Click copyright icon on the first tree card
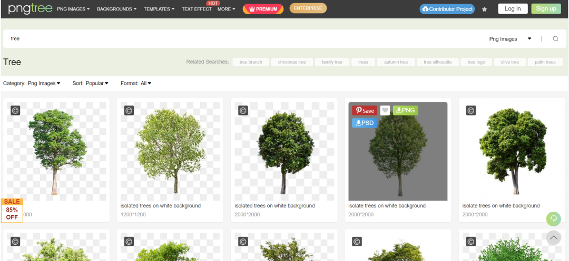The image size is (569, 261). click(15, 111)
